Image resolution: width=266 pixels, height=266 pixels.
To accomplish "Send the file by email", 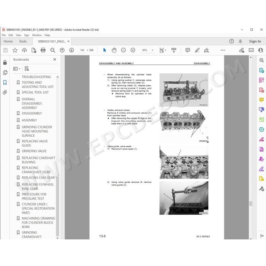I will click(251, 50).
